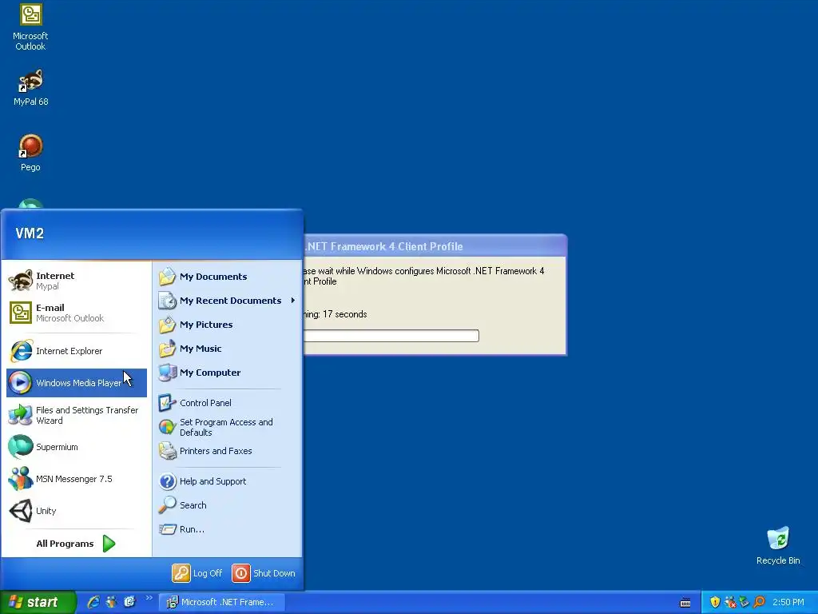Open Printers and Faxes

[227, 451]
